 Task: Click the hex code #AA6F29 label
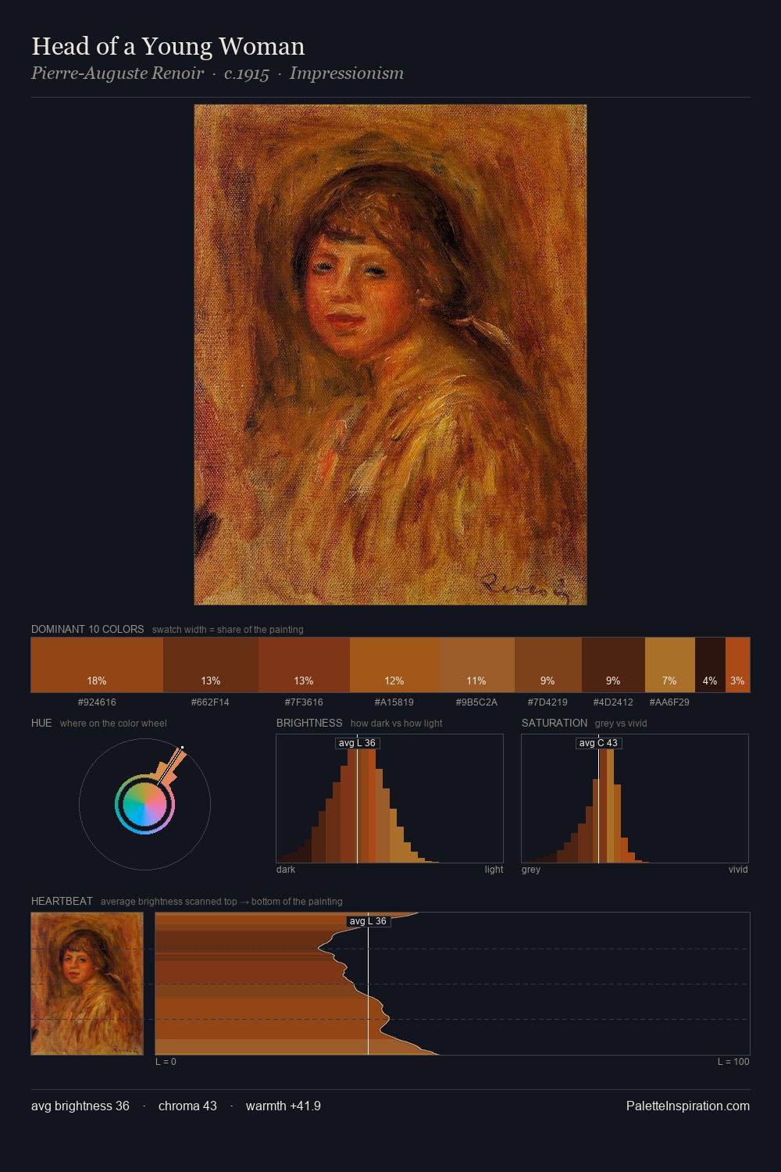point(669,702)
